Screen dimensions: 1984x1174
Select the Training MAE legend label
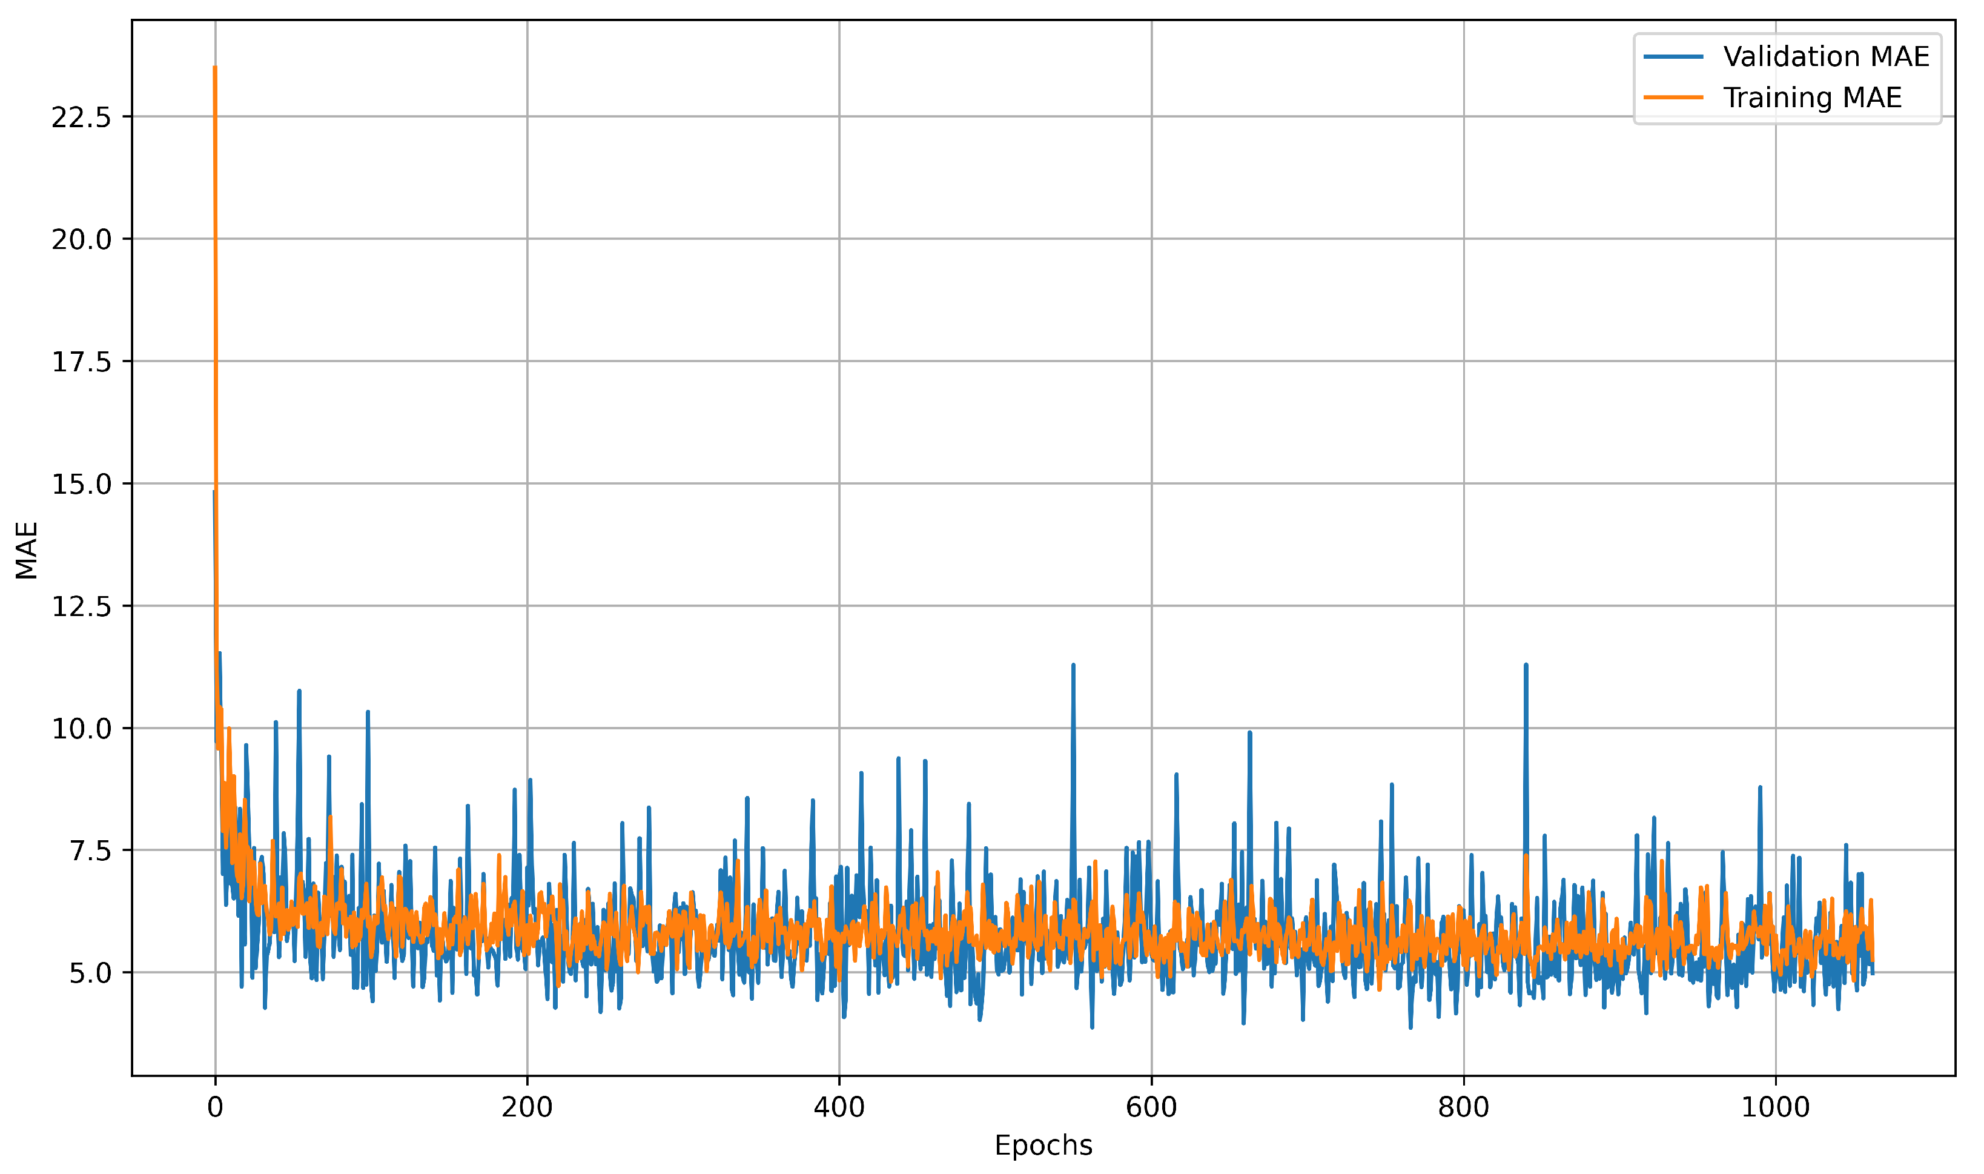(1813, 98)
